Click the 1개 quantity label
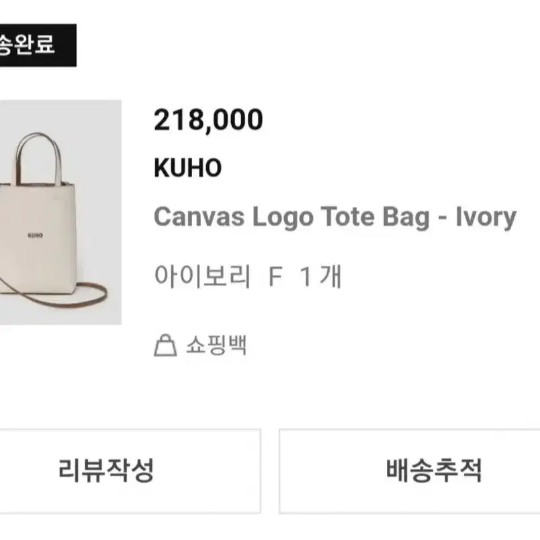Viewport: 540px width, 540px height. point(320,276)
